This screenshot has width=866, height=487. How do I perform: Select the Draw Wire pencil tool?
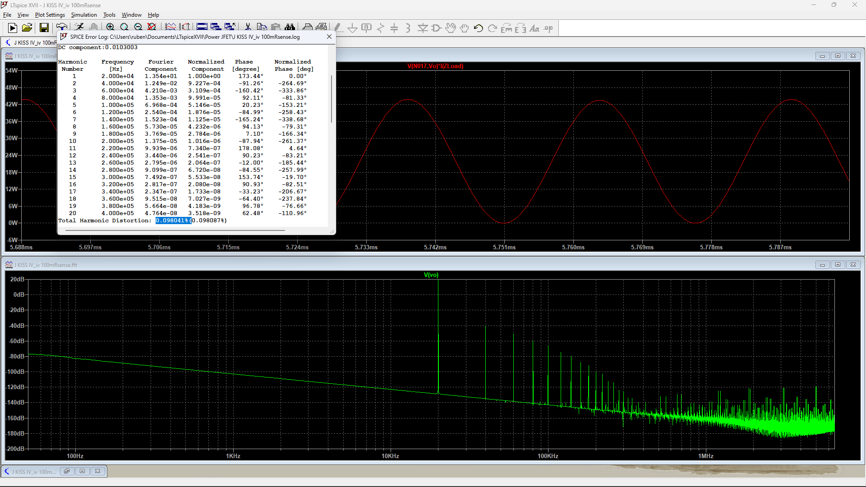338,28
